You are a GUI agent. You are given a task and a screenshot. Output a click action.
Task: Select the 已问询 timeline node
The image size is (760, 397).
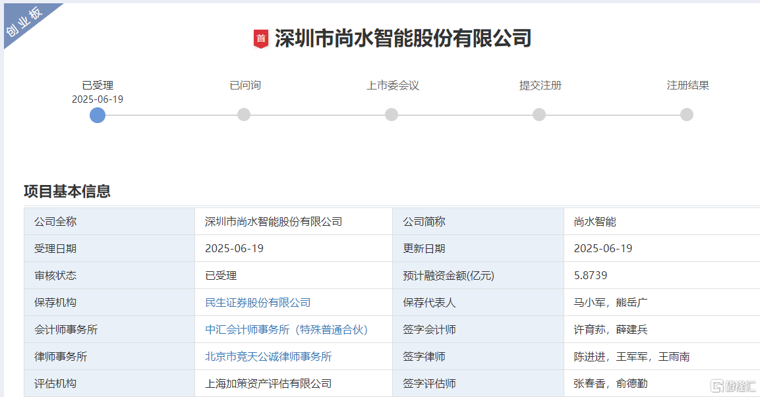[244, 115]
